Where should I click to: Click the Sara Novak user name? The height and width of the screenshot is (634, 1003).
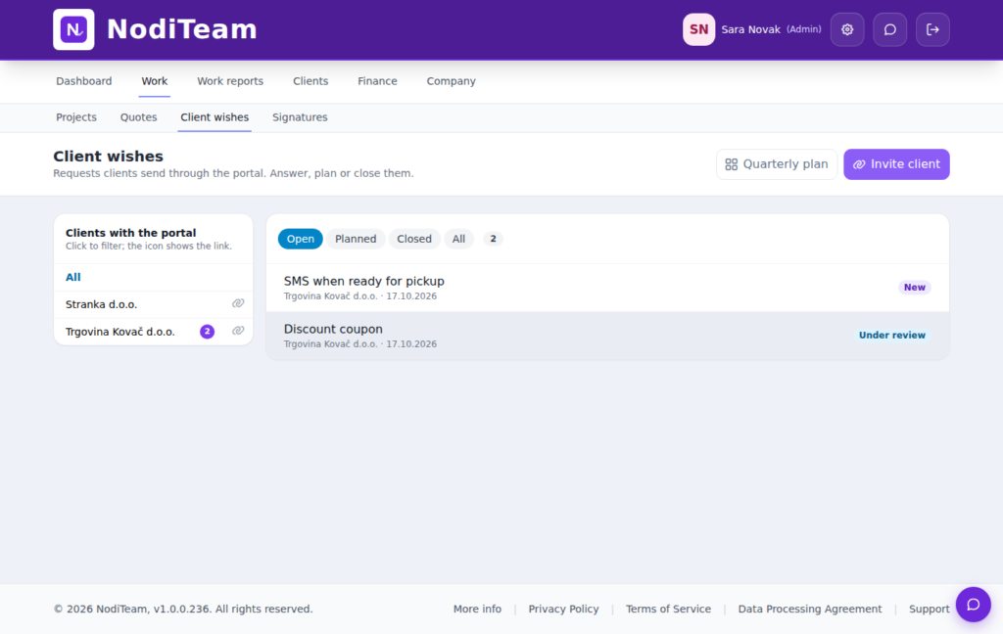pyautogui.click(x=750, y=29)
